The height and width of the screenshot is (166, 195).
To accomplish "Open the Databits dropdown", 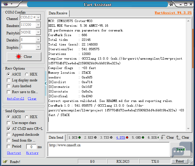I will point(38,40).
